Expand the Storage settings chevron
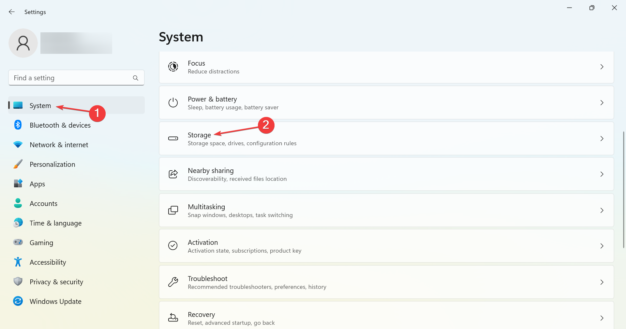This screenshot has height=329, width=626. pyautogui.click(x=602, y=138)
